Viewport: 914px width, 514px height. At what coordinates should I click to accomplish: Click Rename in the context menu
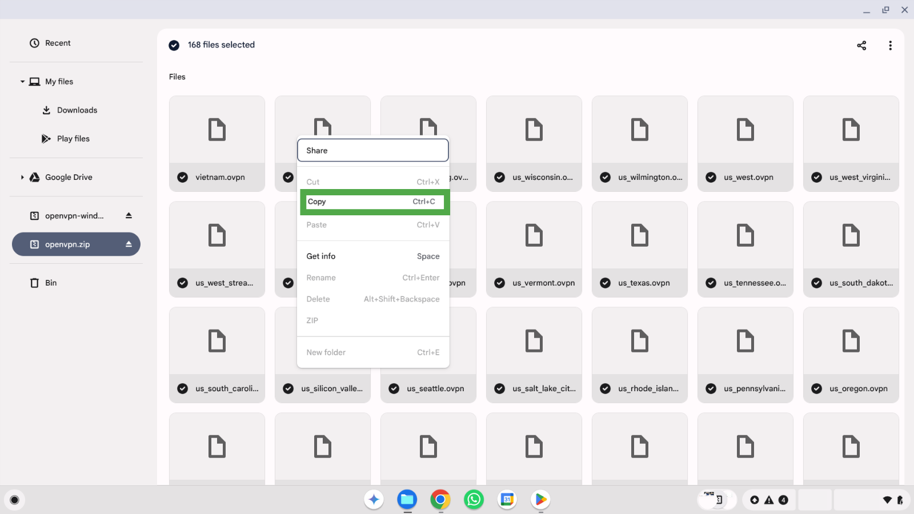click(373, 278)
